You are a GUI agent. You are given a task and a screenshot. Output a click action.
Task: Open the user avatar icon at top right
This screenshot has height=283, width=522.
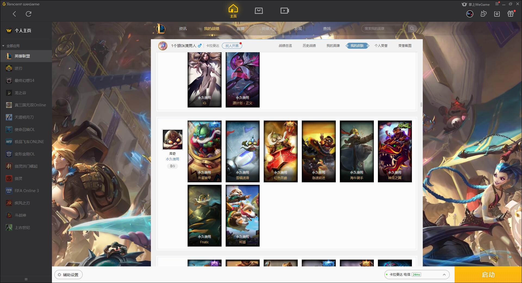[470, 14]
